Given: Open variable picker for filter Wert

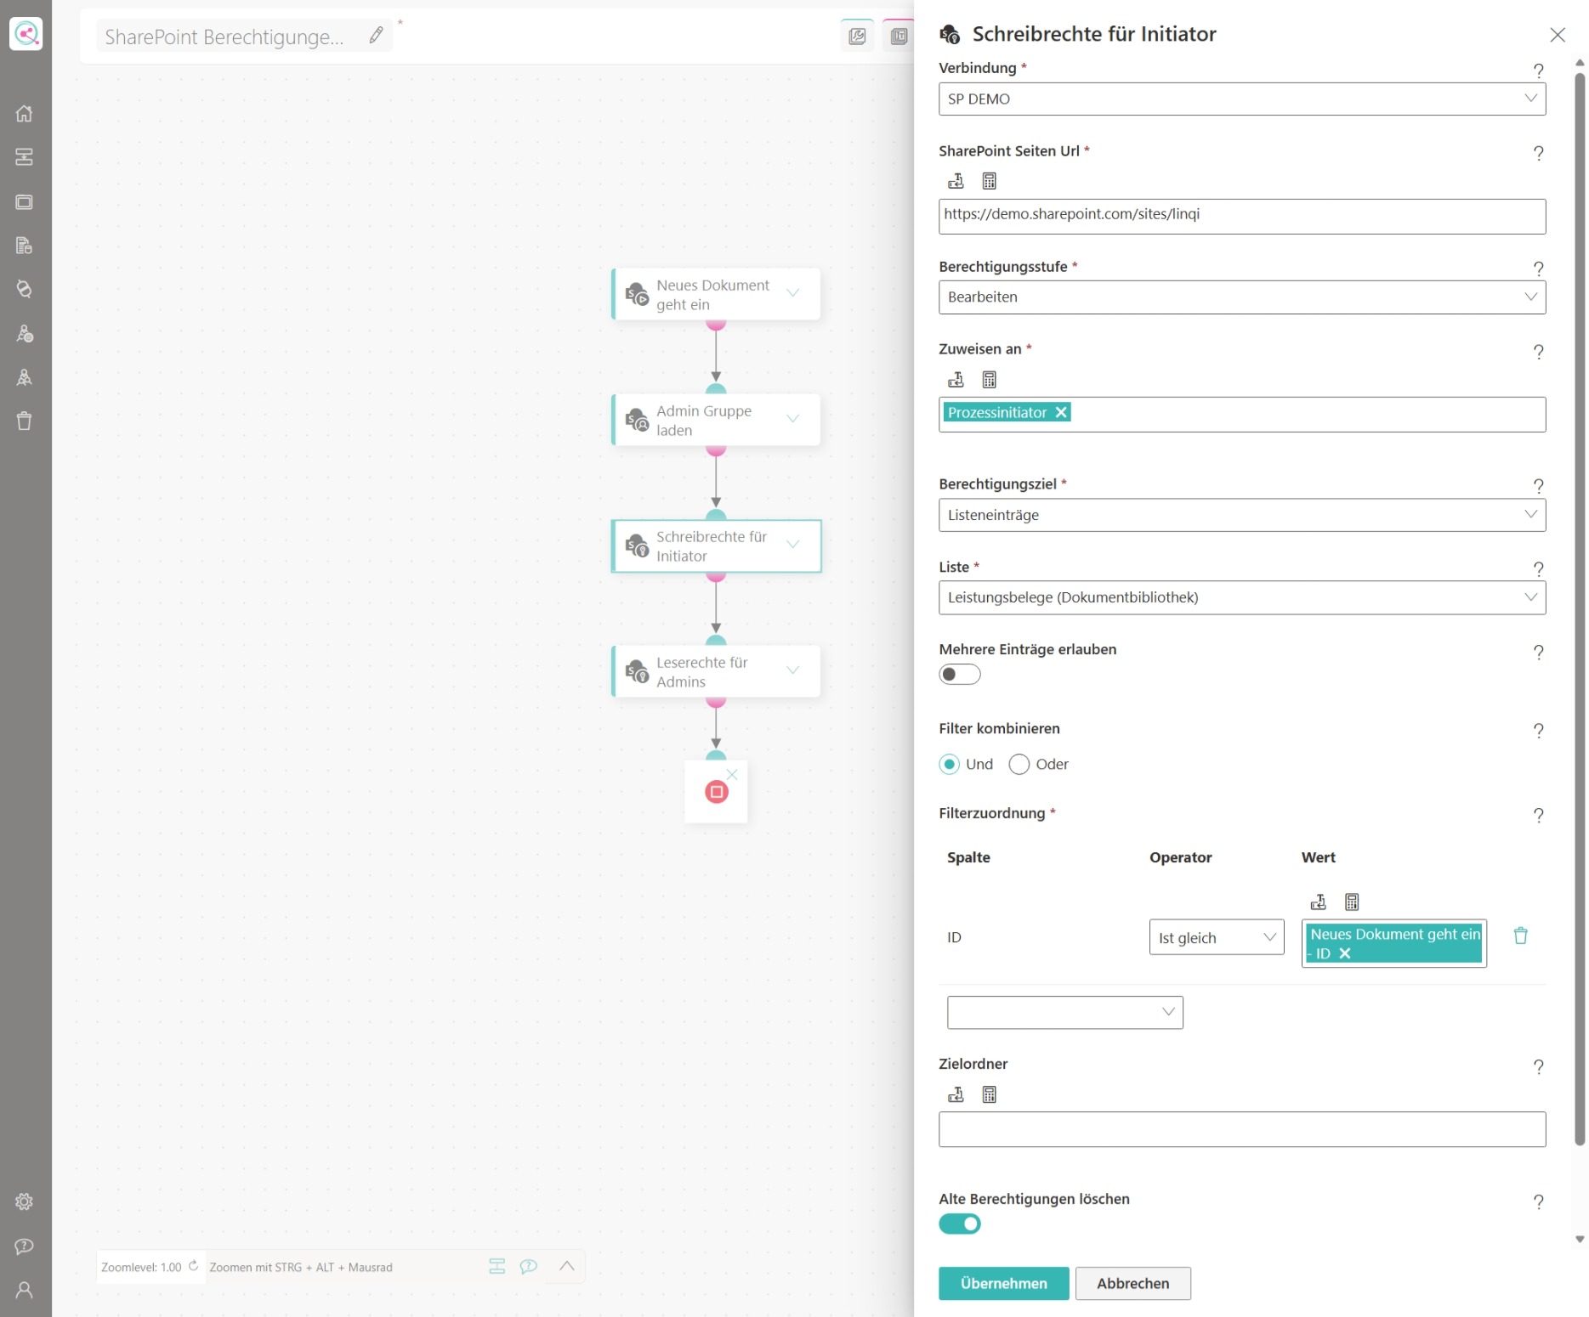Looking at the screenshot, I should point(1319,902).
